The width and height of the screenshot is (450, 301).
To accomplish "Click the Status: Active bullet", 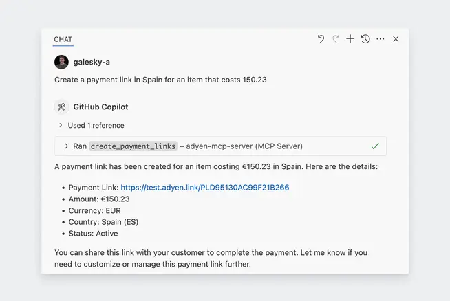I will (93, 234).
